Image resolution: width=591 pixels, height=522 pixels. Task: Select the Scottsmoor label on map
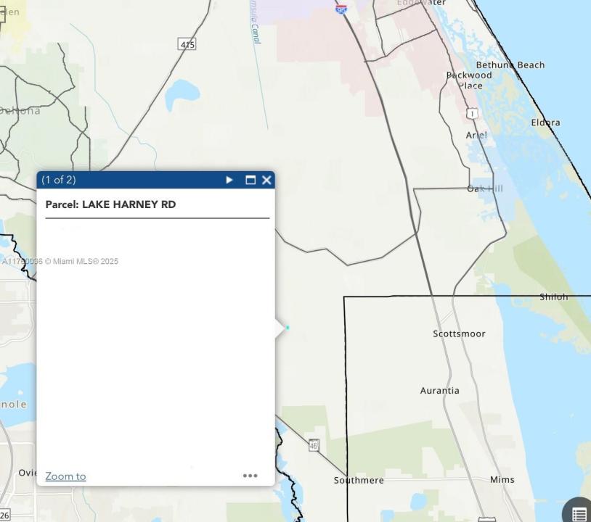459,333
